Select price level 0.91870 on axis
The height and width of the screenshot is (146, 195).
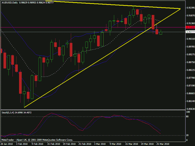[191, 16]
